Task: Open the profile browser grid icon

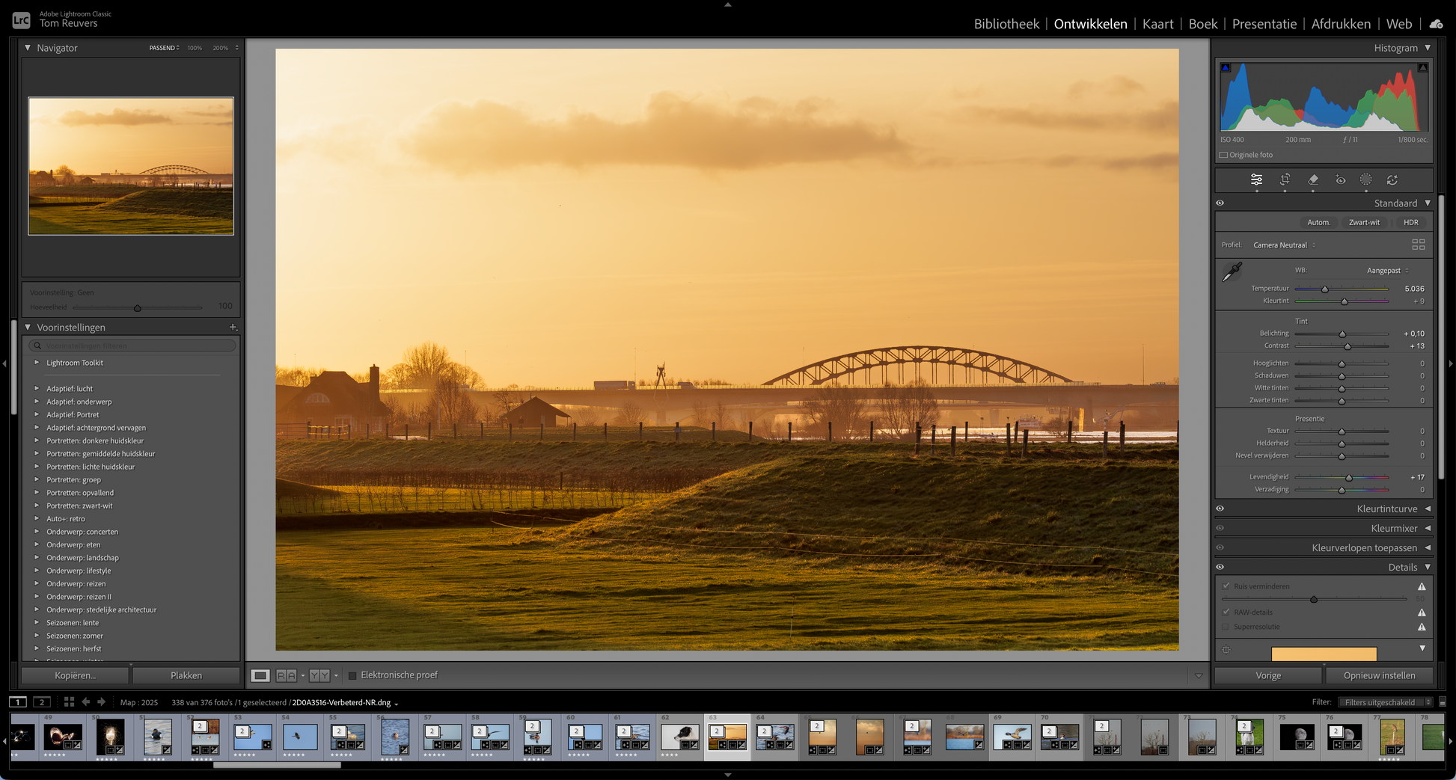Action: [x=1418, y=245]
